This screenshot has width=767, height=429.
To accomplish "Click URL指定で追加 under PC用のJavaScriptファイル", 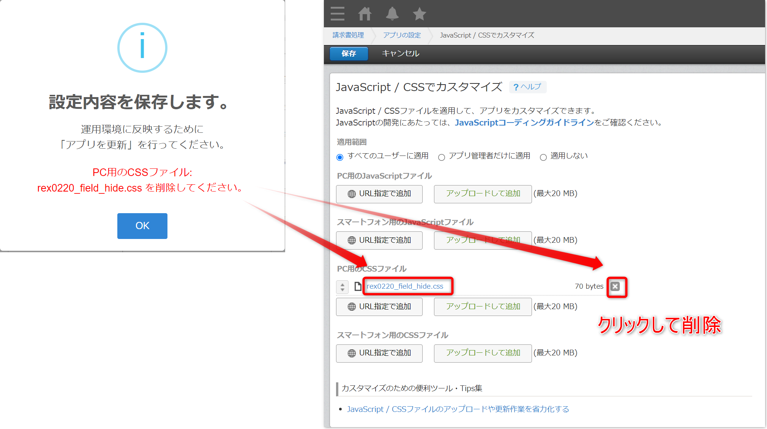I will (379, 194).
